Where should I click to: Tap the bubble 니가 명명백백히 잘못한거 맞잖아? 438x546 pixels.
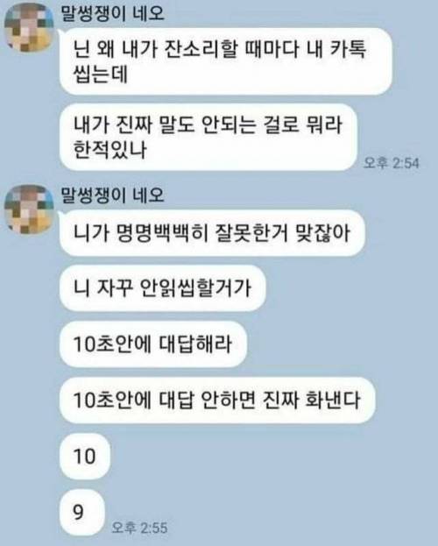212,232
